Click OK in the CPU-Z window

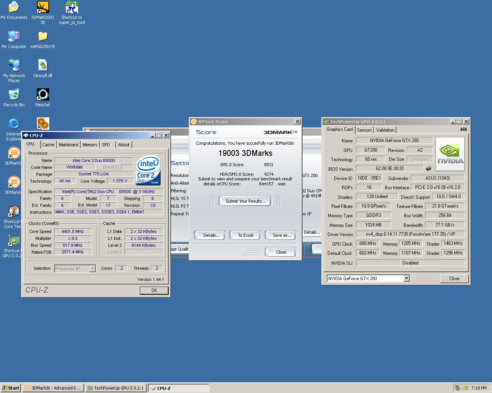click(x=154, y=291)
